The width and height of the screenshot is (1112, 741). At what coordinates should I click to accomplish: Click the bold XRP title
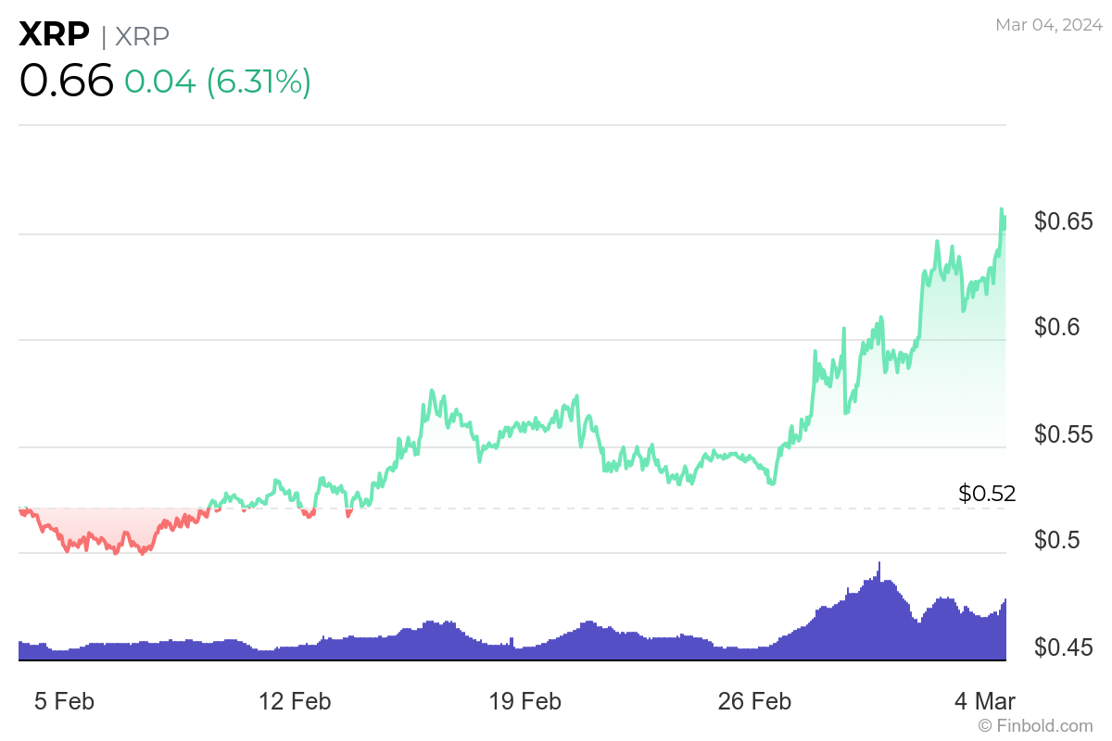pyautogui.click(x=54, y=35)
